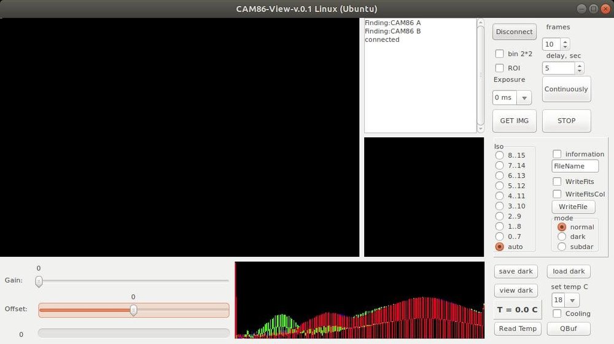The width and height of the screenshot is (614, 344).
Task: Click 'Finding:CAM86 A' log line
Action: 393,23
